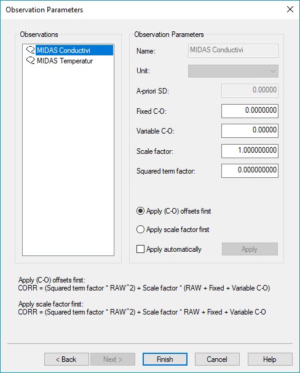
Task: Close the dialog with the X button
Action: point(290,9)
